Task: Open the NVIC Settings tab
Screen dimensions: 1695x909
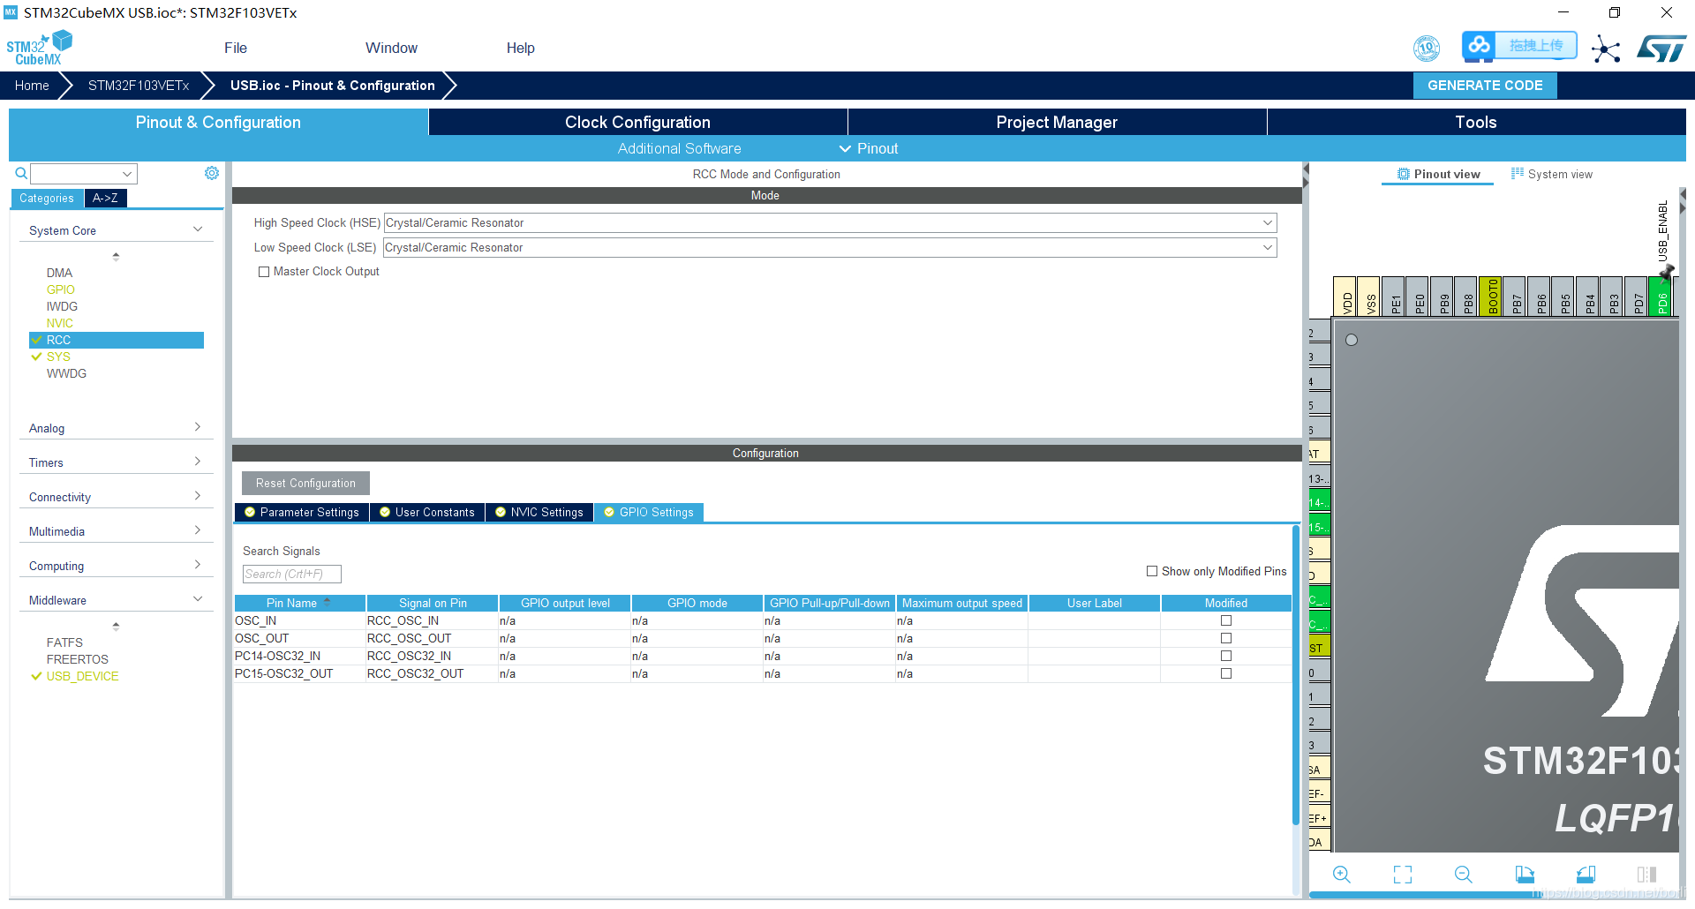Action: click(x=539, y=512)
